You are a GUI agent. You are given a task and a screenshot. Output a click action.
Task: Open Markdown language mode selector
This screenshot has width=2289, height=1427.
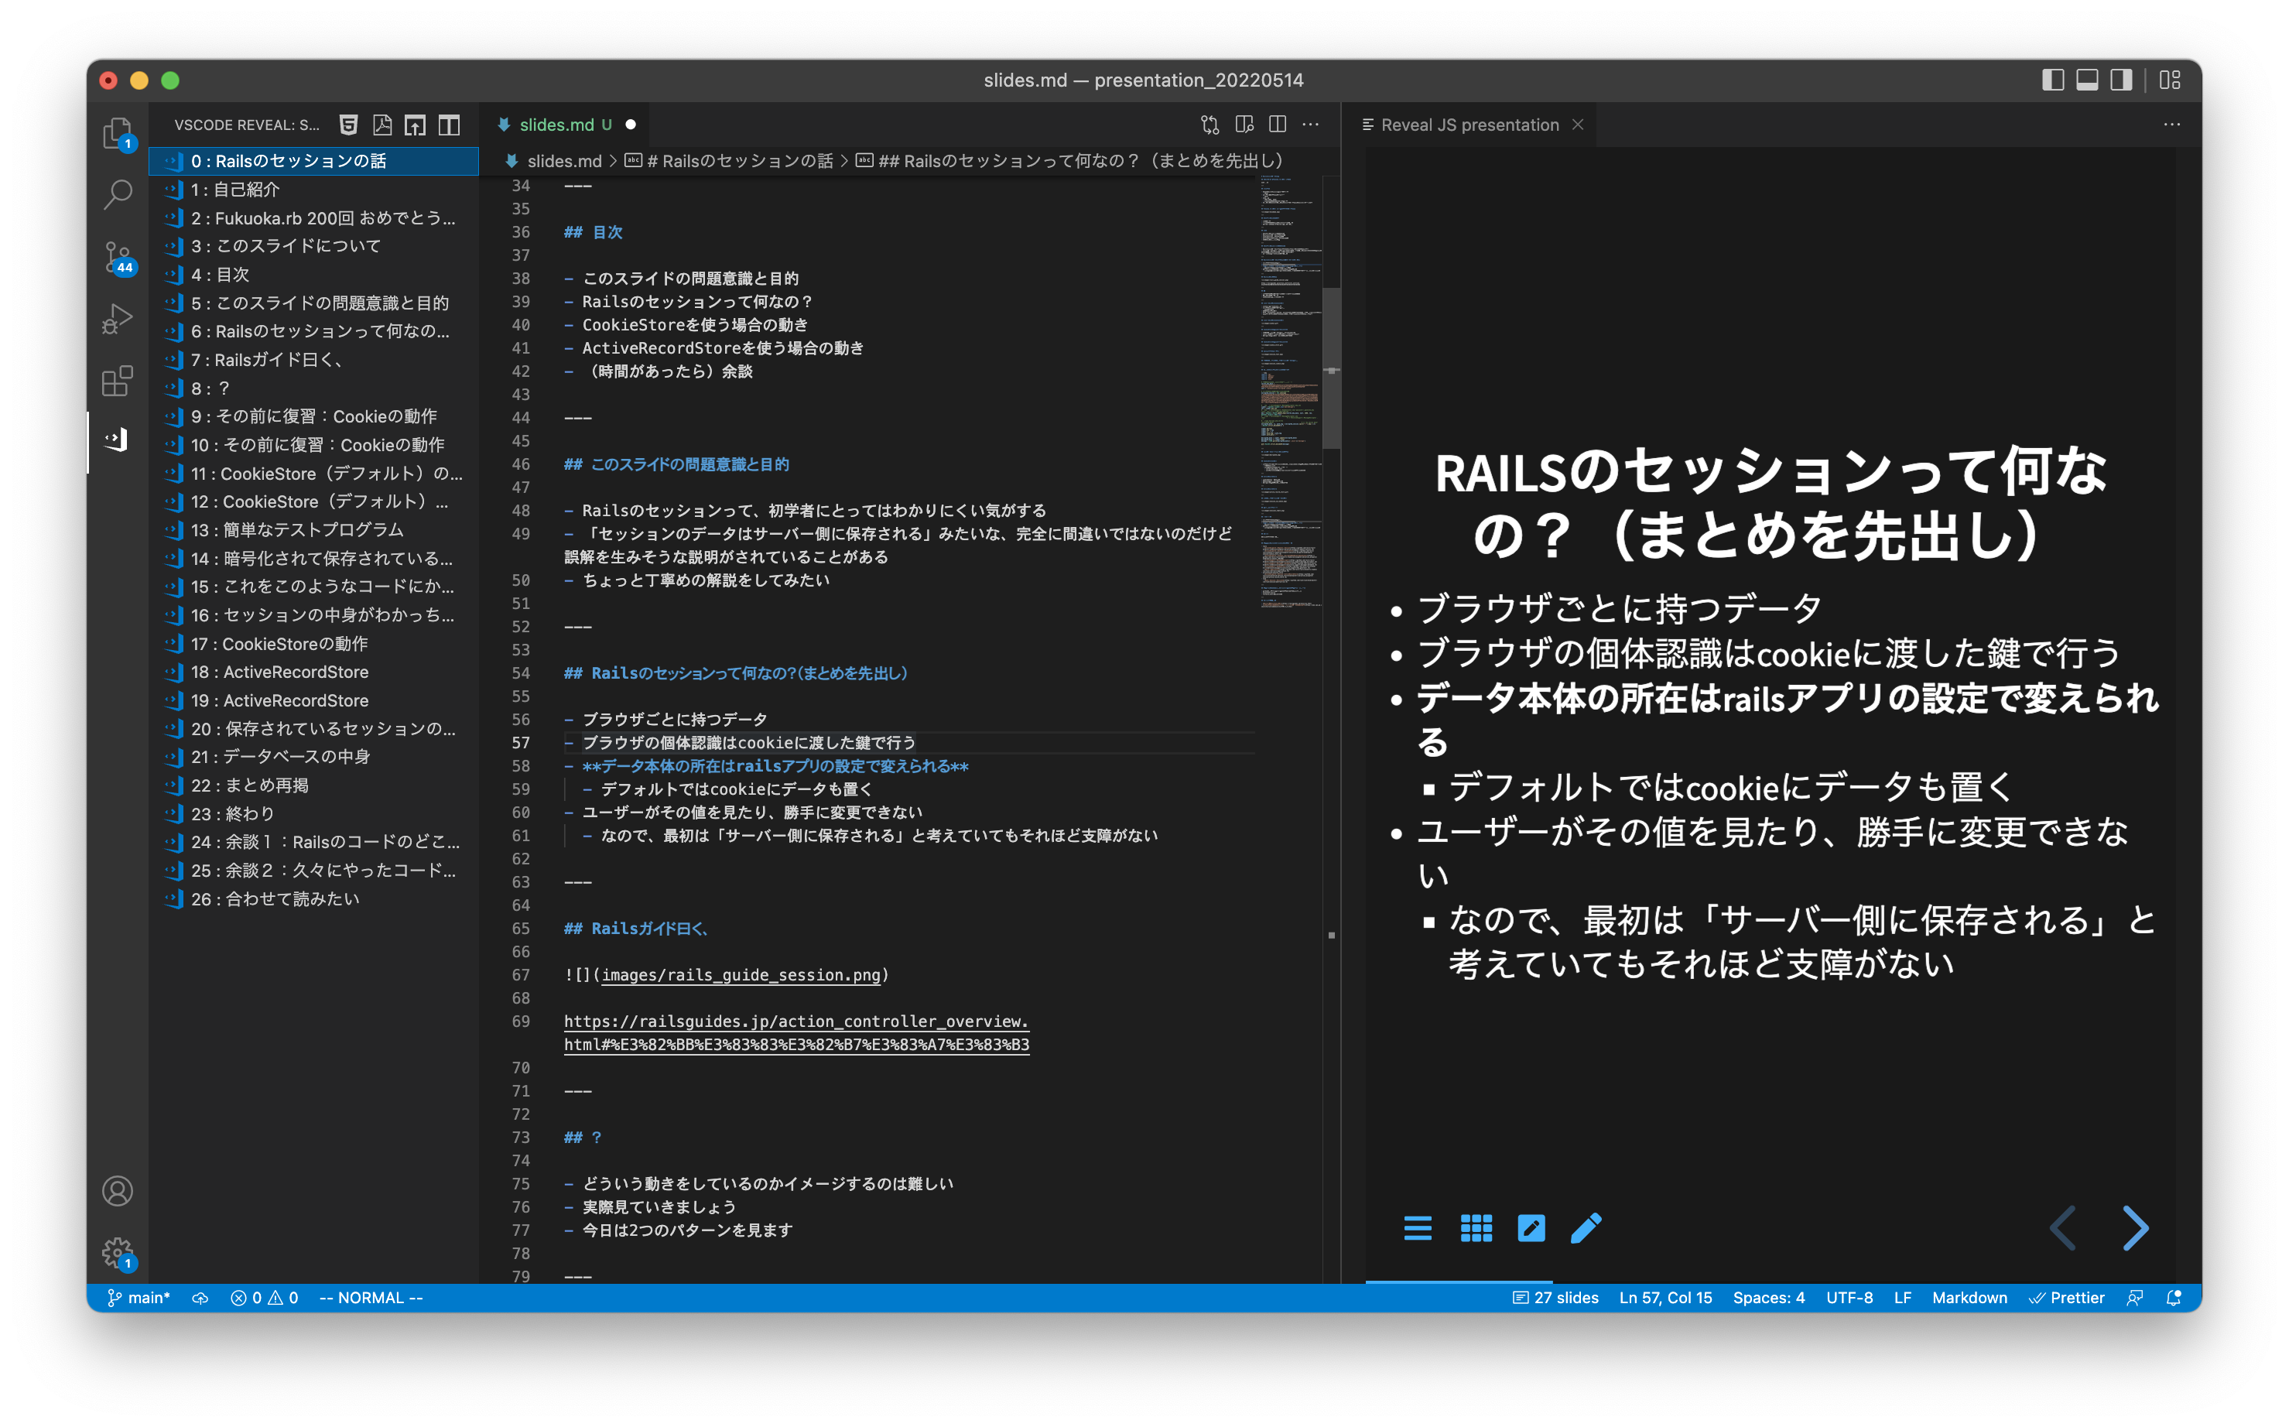[x=1969, y=1298]
